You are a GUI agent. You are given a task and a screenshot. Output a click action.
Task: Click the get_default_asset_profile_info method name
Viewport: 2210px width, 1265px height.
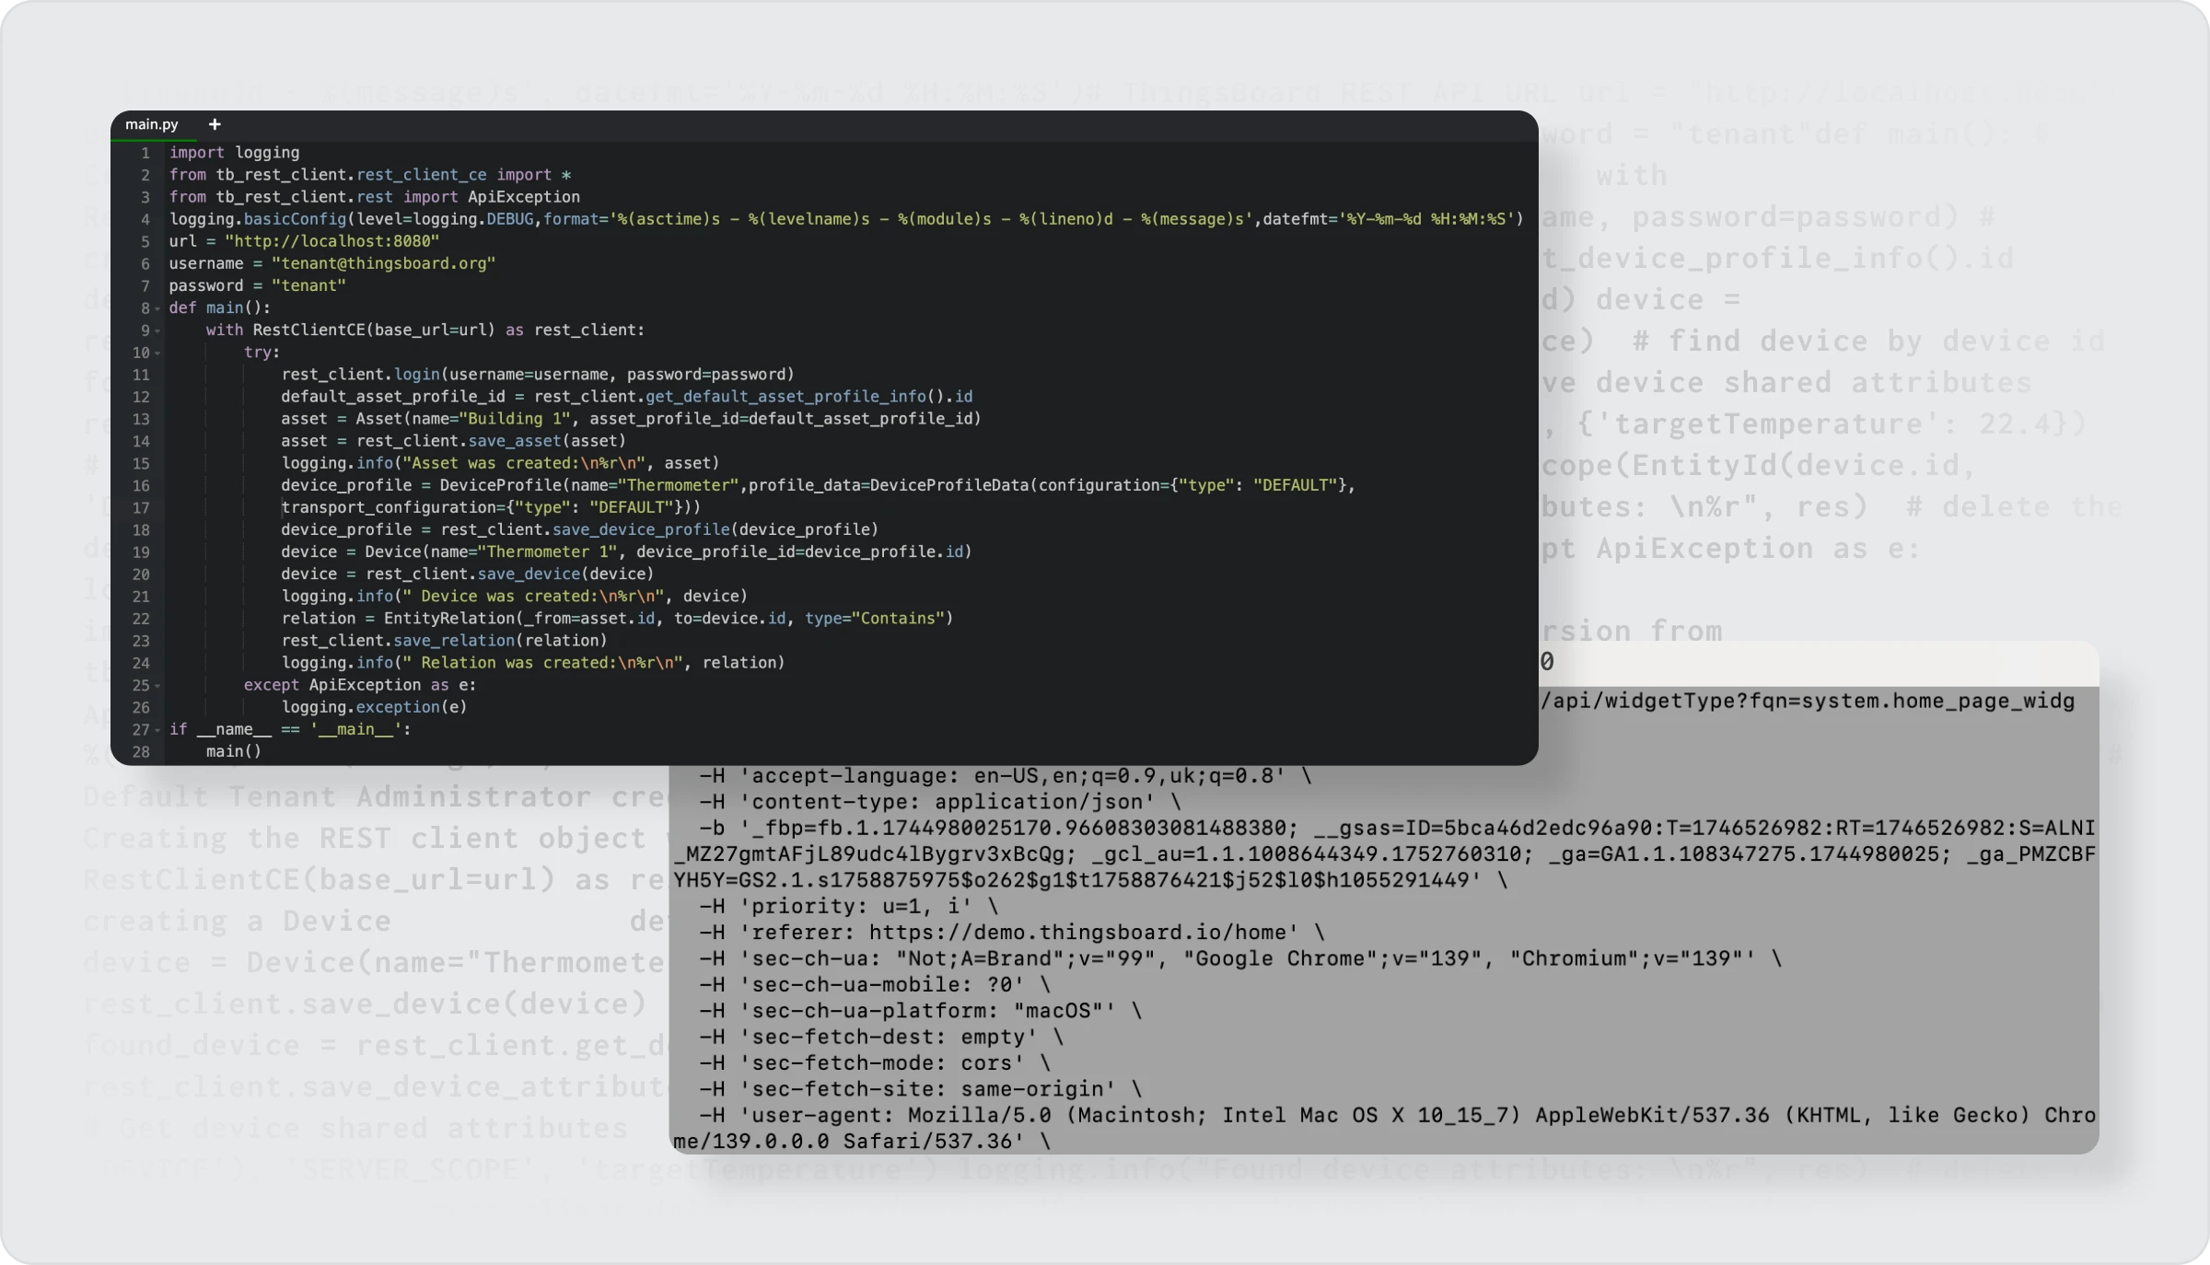coord(785,397)
